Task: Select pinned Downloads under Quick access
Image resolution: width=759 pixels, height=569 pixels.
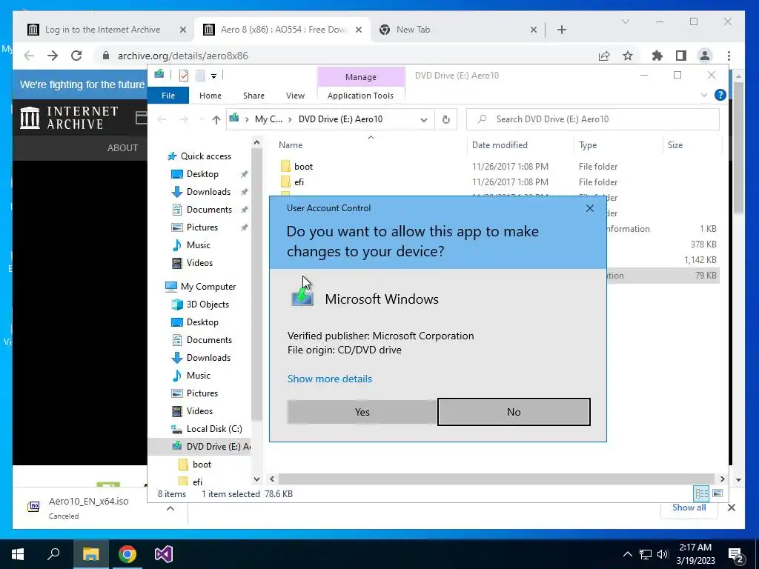Action: (x=208, y=192)
